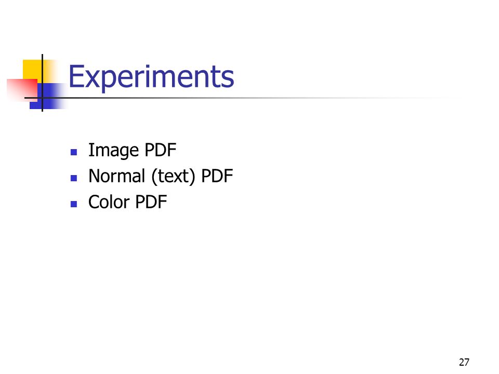Click the capital E of Experiments

pos(76,76)
